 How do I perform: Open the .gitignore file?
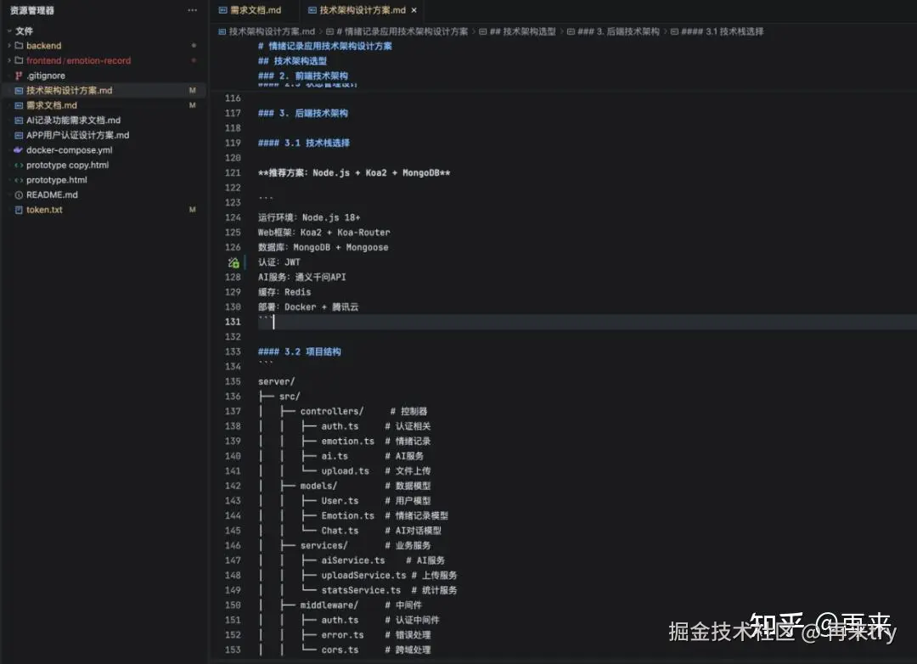tap(46, 76)
